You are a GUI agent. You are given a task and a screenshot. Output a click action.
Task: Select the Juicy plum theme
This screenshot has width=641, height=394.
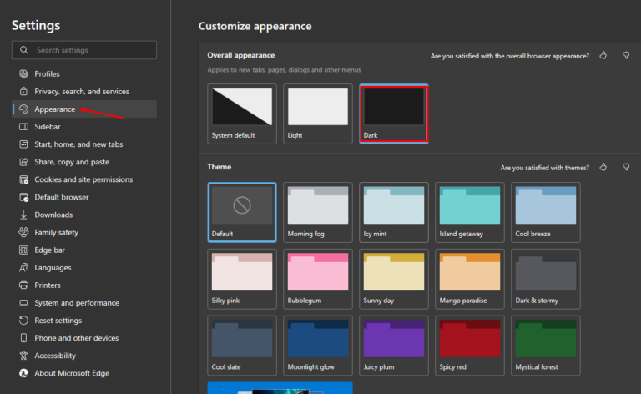tap(394, 346)
